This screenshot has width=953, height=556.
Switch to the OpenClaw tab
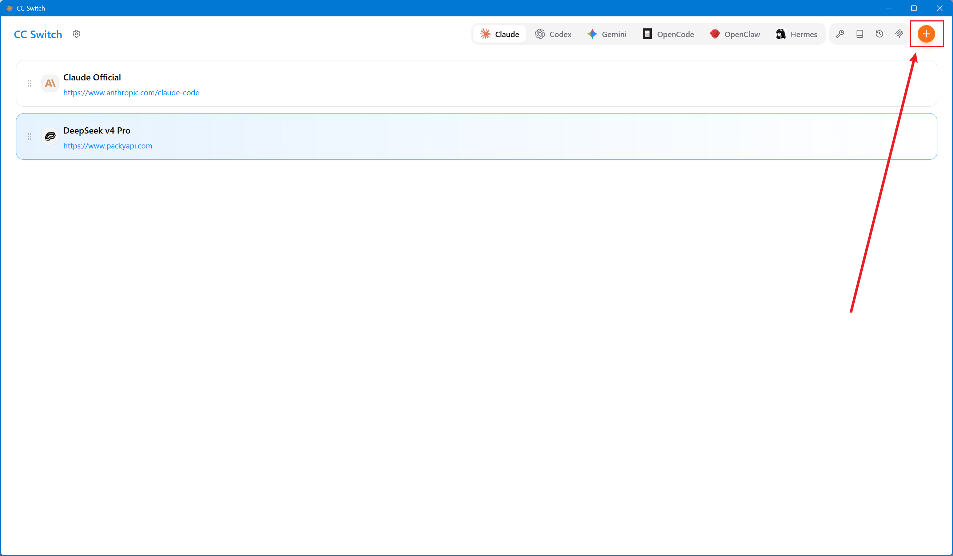coord(735,34)
